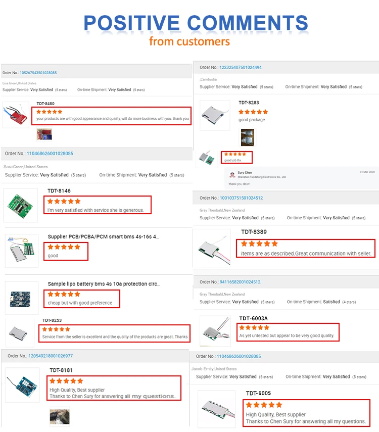379x432 pixels.
Task: Open Sample lipo battery bms 4s title
Action: pyautogui.click(x=104, y=284)
